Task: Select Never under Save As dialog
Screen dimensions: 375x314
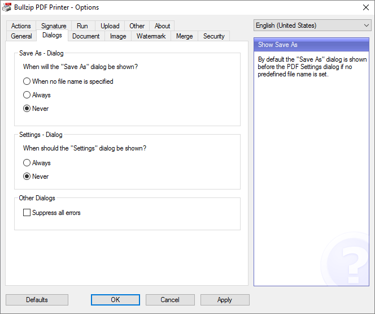Action: click(x=36, y=109)
